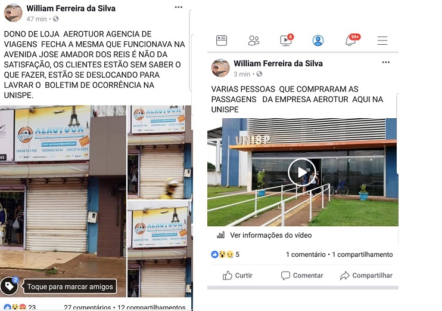
Task: Click the Curtir like button
Action: pyautogui.click(x=237, y=275)
